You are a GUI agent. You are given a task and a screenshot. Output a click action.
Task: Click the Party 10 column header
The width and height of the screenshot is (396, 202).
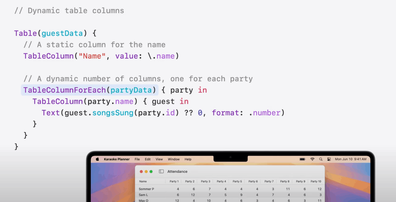(316, 181)
